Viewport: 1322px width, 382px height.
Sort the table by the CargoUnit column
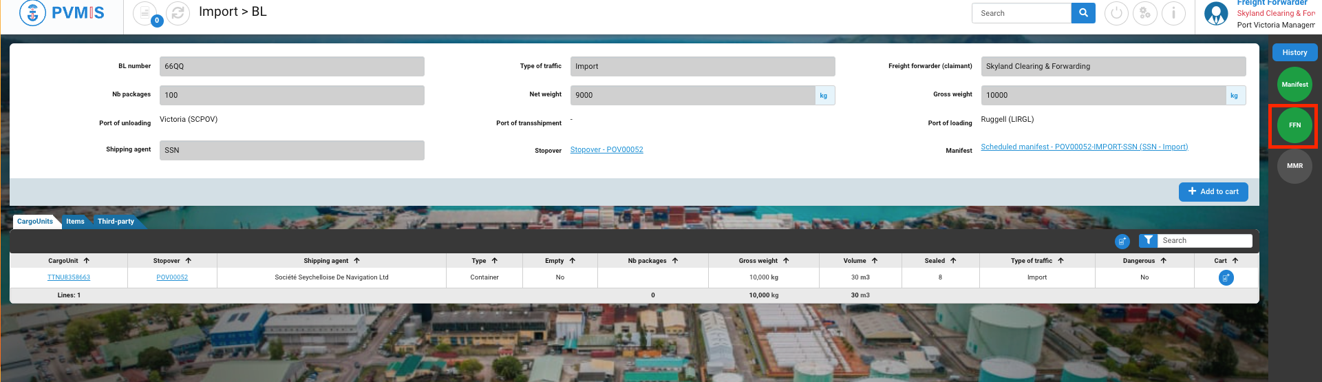point(69,261)
